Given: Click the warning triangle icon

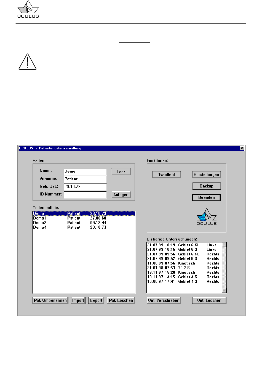Looking at the screenshot, I should click(28, 62).
